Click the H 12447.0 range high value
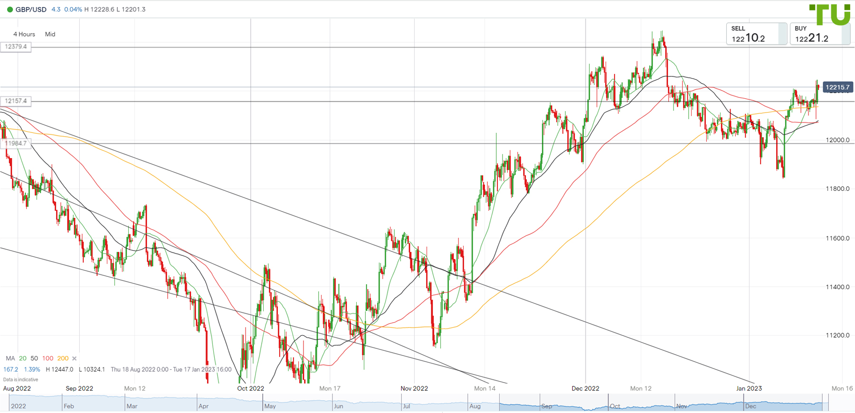 tap(59, 369)
